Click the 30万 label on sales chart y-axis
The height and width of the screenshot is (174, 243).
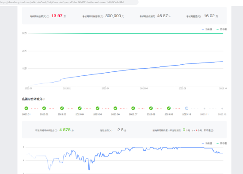pos(24,33)
